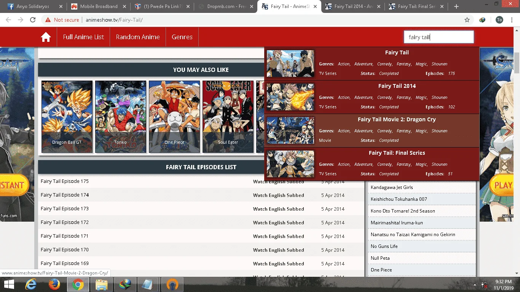
Task: Launch Firefox from taskbar
Action: 54,284
